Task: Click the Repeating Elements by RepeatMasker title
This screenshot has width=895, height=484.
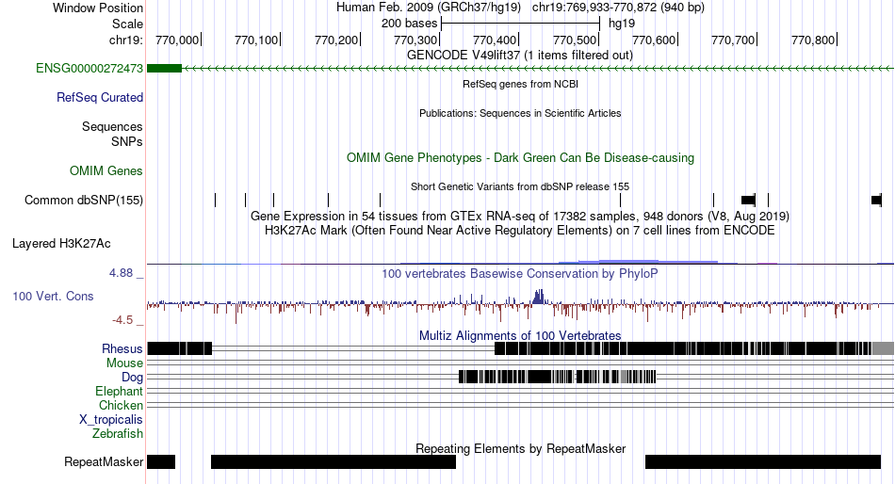Action: [520, 448]
